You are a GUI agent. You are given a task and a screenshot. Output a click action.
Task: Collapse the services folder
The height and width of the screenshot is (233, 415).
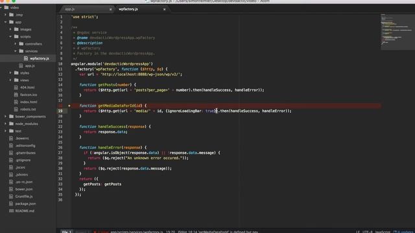(x=16, y=51)
